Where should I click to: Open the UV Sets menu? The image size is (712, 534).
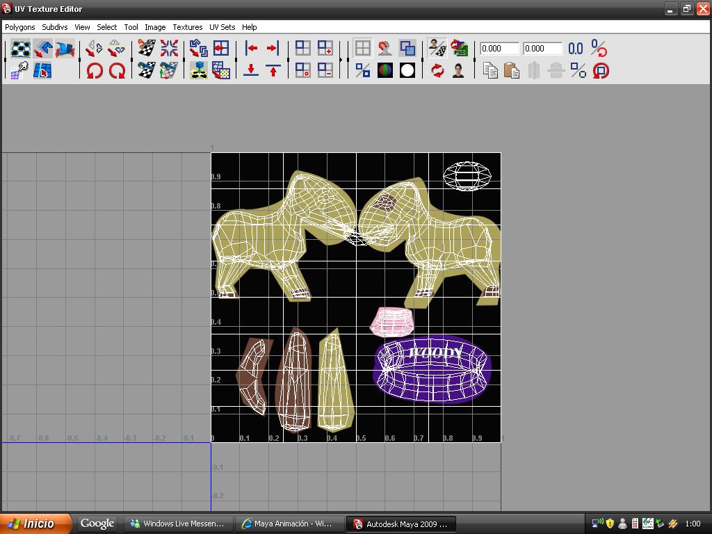click(222, 27)
